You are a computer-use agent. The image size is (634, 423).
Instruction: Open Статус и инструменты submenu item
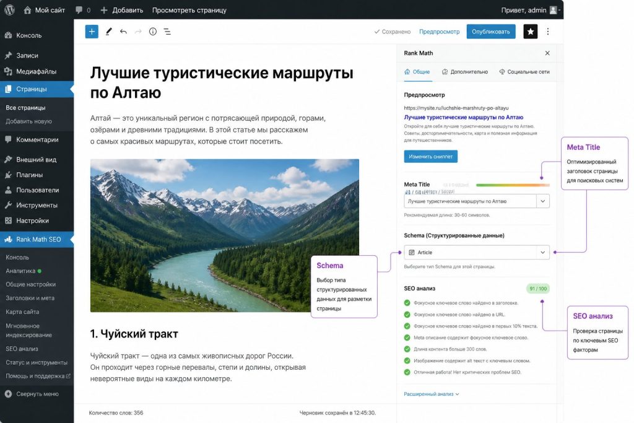point(37,363)
